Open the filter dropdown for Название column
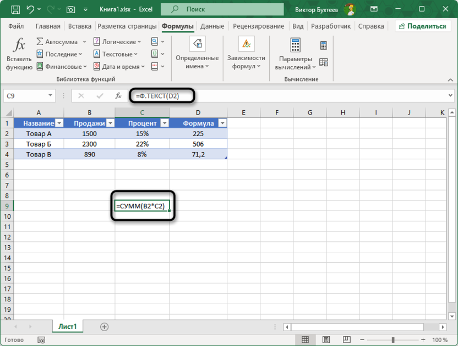 (x=59, y=123)
